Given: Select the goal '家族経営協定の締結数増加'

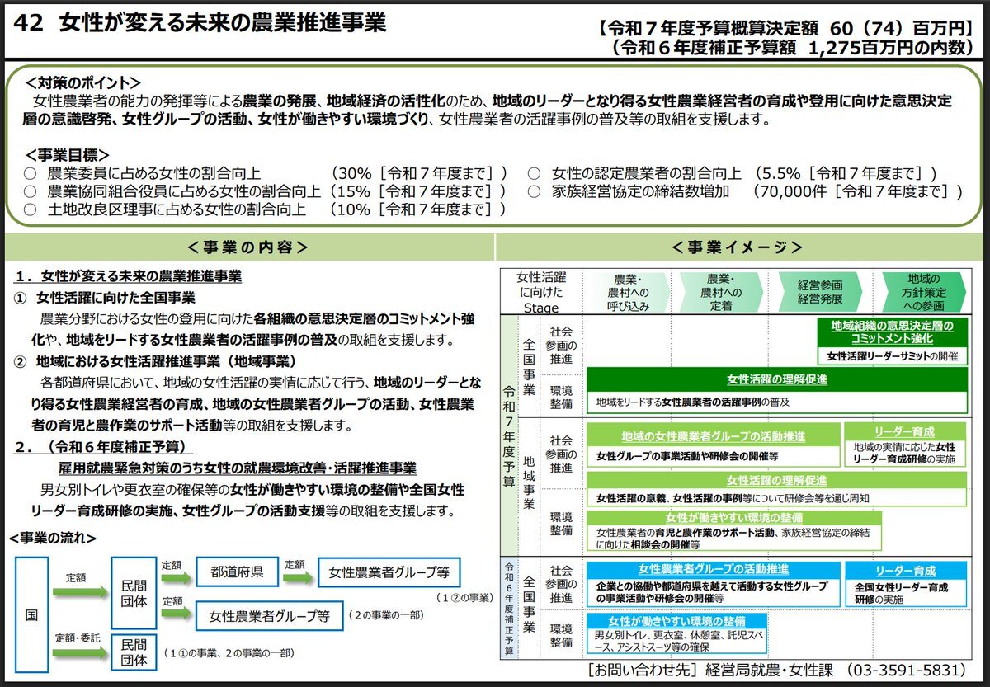Looking at the screenshot, I should [x=640, y=191].
